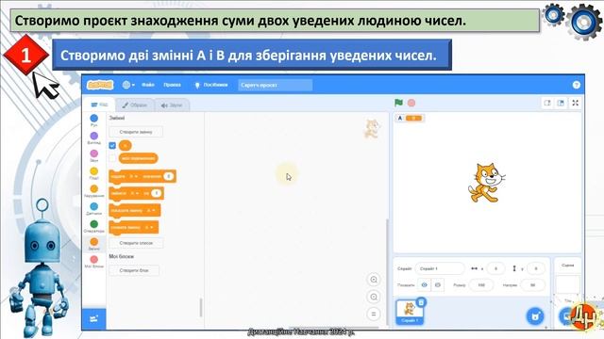This screenshot has width=604, height=339.
Task: Click the Створити змінну button
Action: (136, 132)
